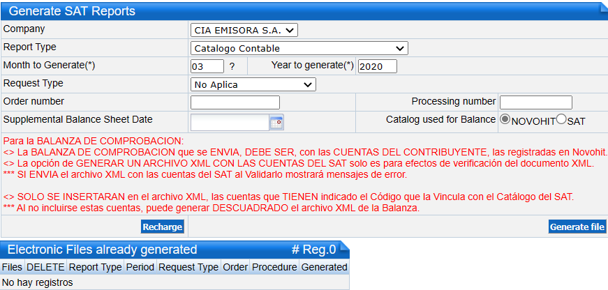Select the SAT catalog radio button
The width and height of the screenshot is (608, 290).
pos(561,120)
